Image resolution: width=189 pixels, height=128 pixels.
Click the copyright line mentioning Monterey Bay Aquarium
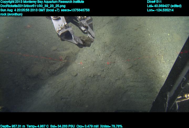42,2
